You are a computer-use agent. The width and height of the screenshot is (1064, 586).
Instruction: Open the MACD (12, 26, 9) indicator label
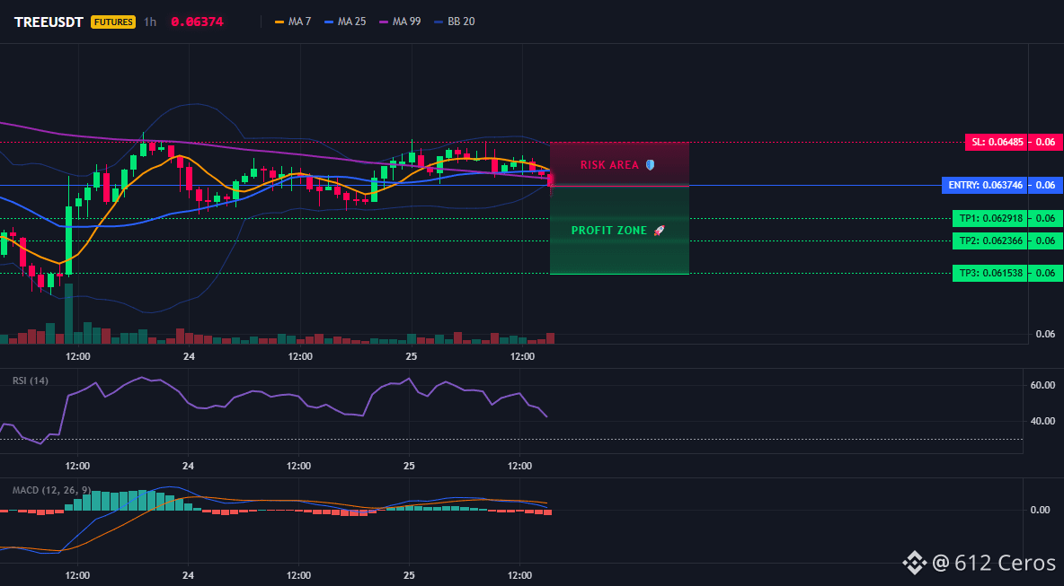tap(51, 490)
